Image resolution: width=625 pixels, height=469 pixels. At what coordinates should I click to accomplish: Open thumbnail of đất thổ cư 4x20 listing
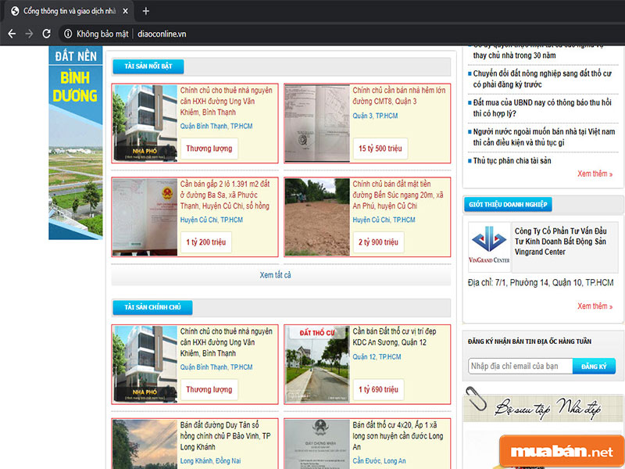pyautogui.click(x=317, y=444)
